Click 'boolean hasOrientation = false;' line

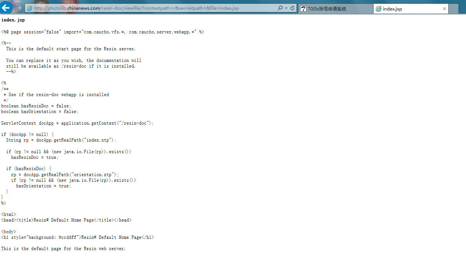pyautogui.click(x=40, y=112)
